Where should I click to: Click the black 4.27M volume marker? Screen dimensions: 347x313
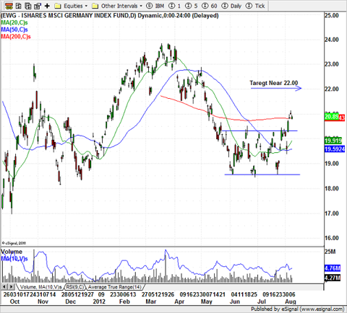click(333, 278)
